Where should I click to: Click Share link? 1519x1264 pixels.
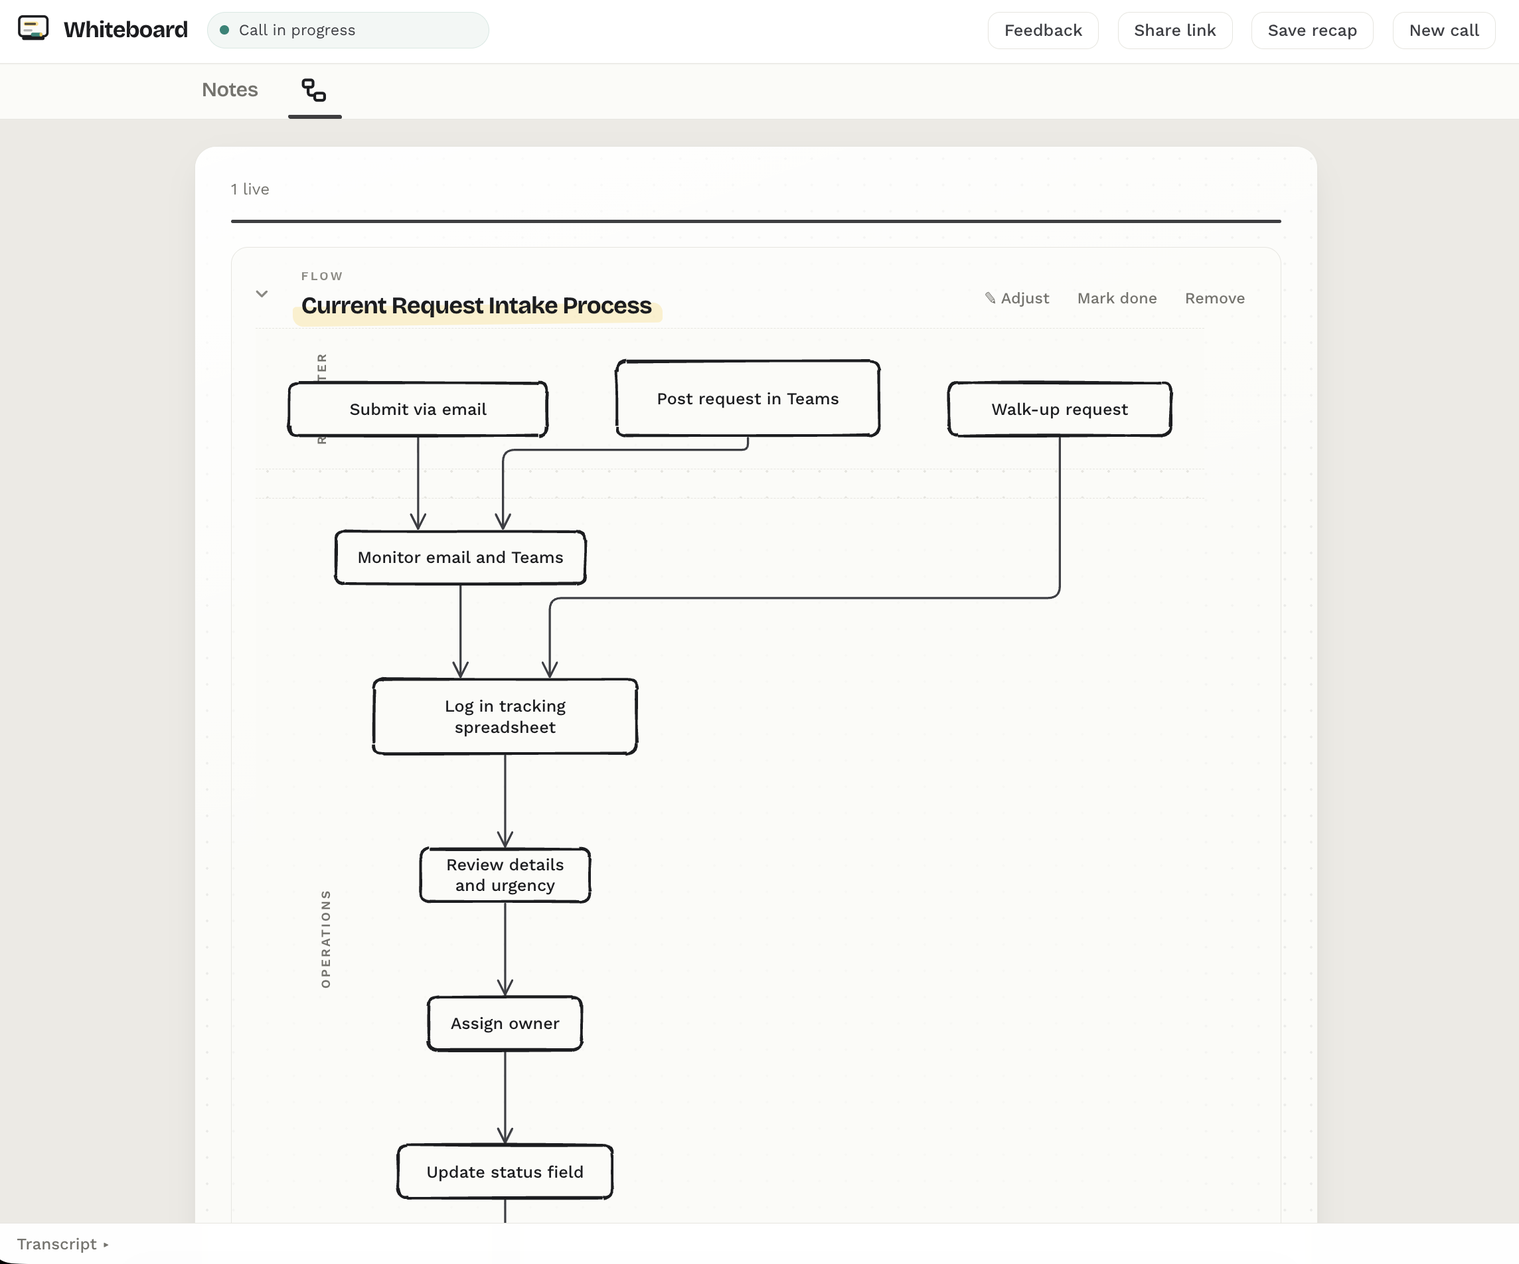[1174, 31]
